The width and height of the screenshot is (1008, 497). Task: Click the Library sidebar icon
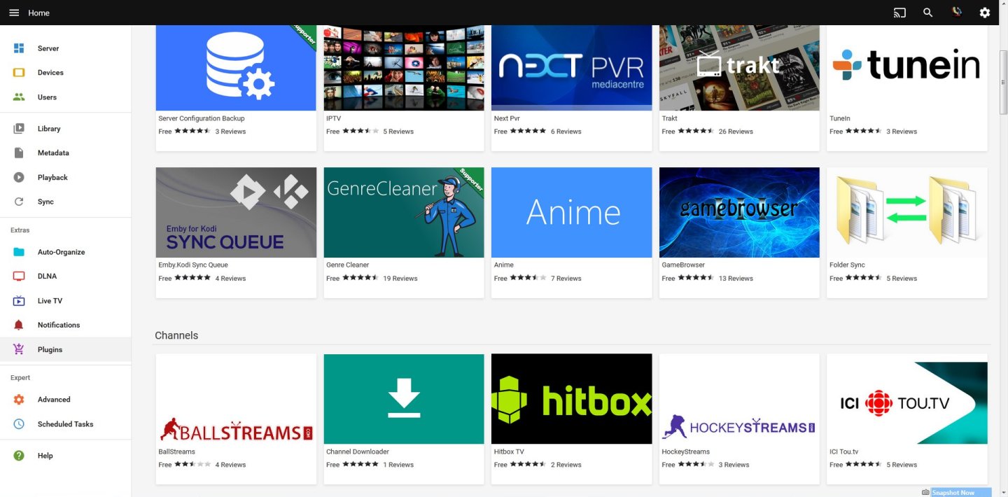click(19, 129)
